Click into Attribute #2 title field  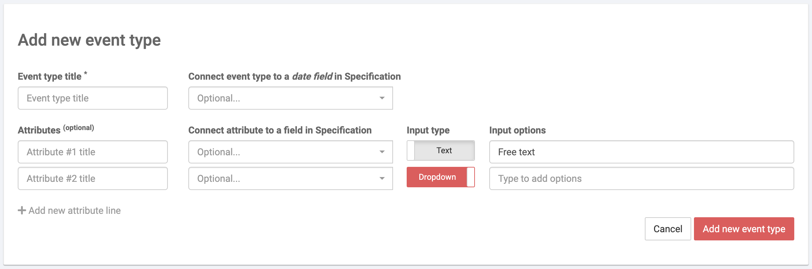click(x=92, y=178)
